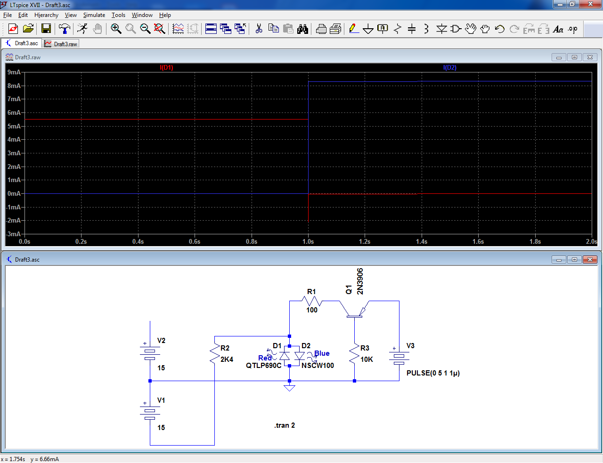
Task: Click the Zoom In magnifier icon
Action: point(116,29)
